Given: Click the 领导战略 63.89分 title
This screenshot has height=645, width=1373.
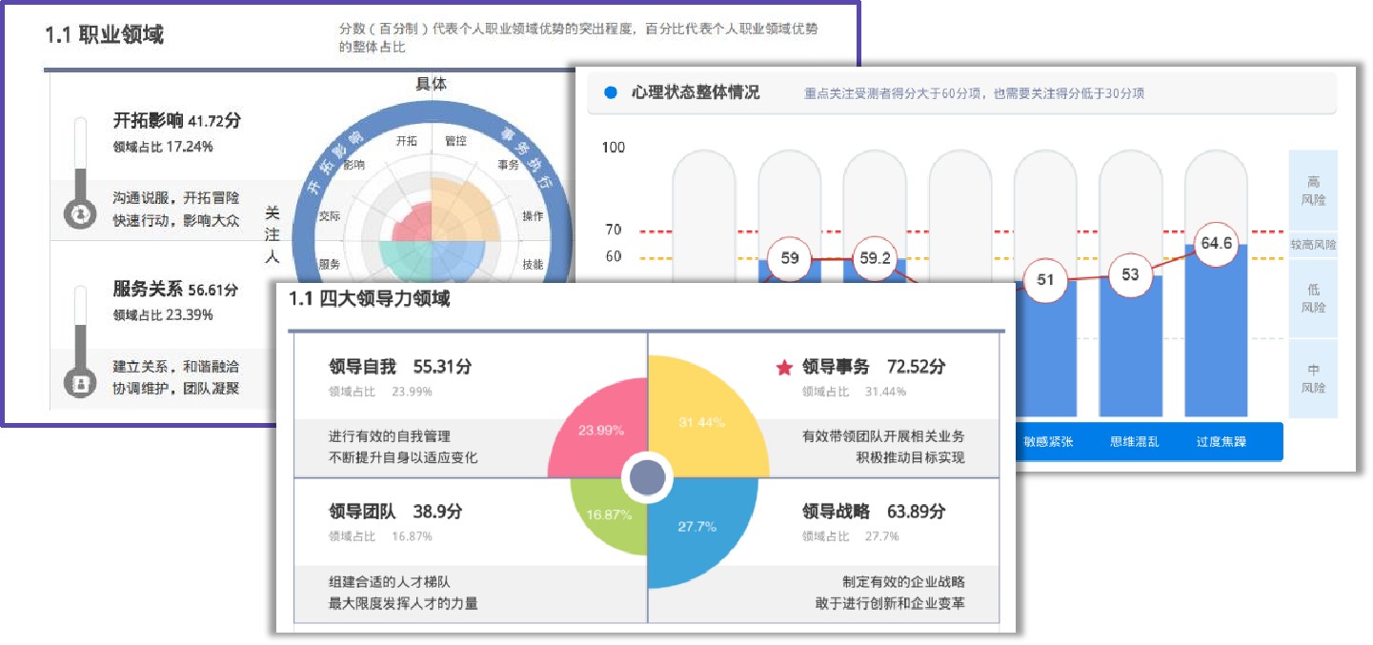Looking at the screenshot, I should (874, 512).
